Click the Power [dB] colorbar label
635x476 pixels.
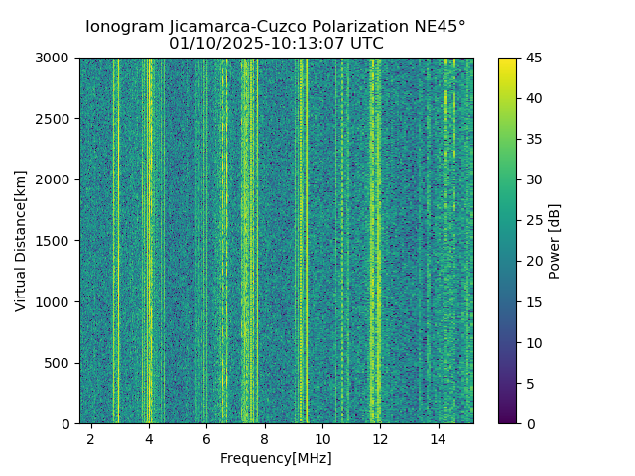point(554,242)
